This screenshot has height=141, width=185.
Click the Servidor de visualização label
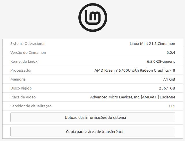click(x=31, y=106)
